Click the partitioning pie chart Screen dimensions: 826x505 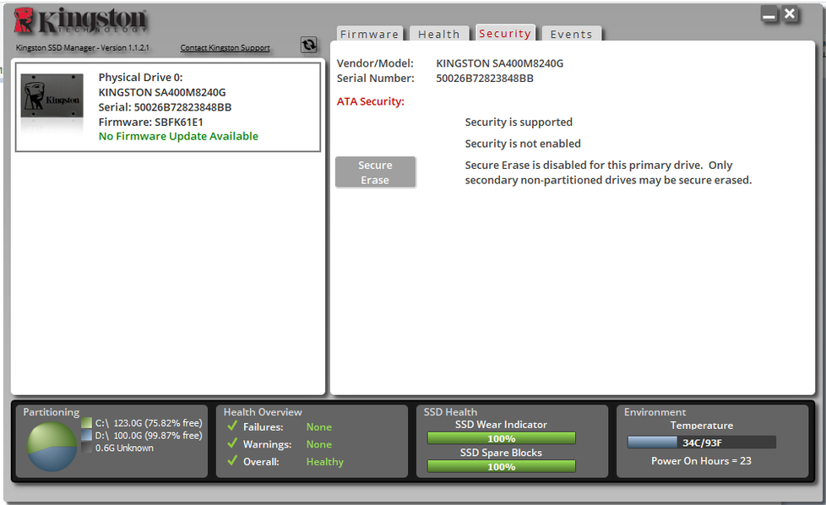coord(52,446)
